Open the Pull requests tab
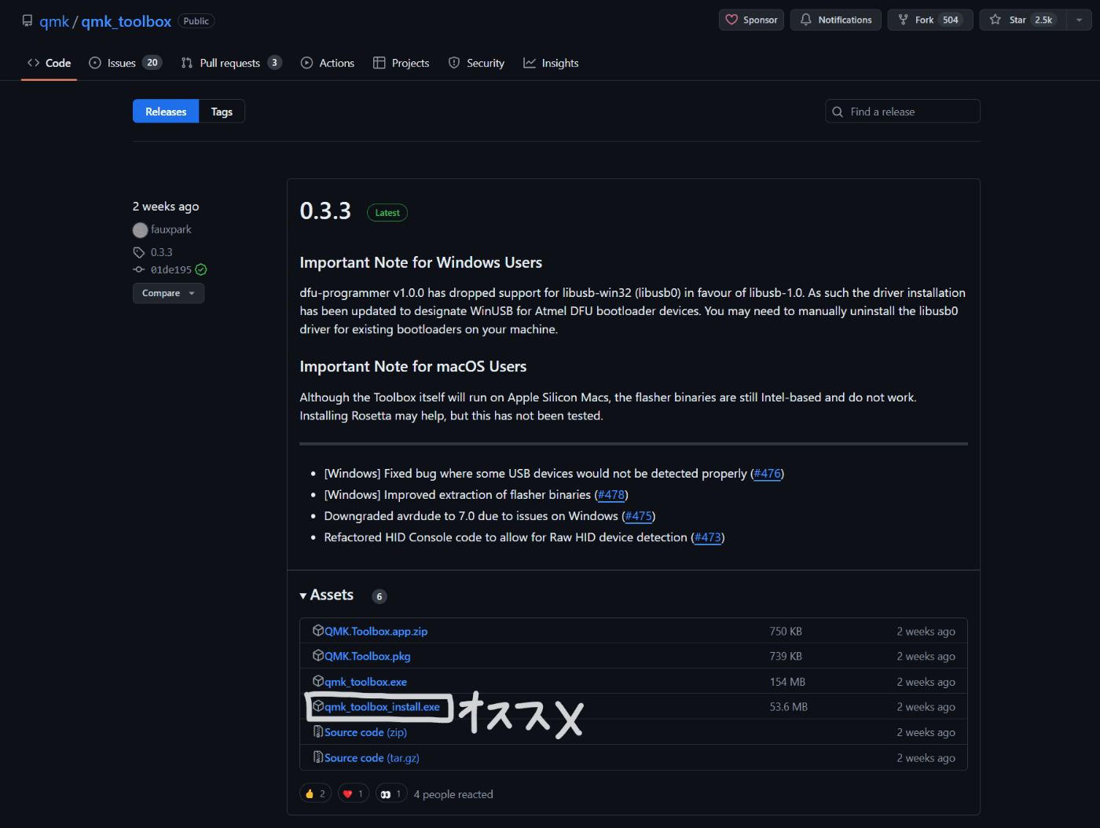This screenshot has width=1100, height=828. pos(230,63)
